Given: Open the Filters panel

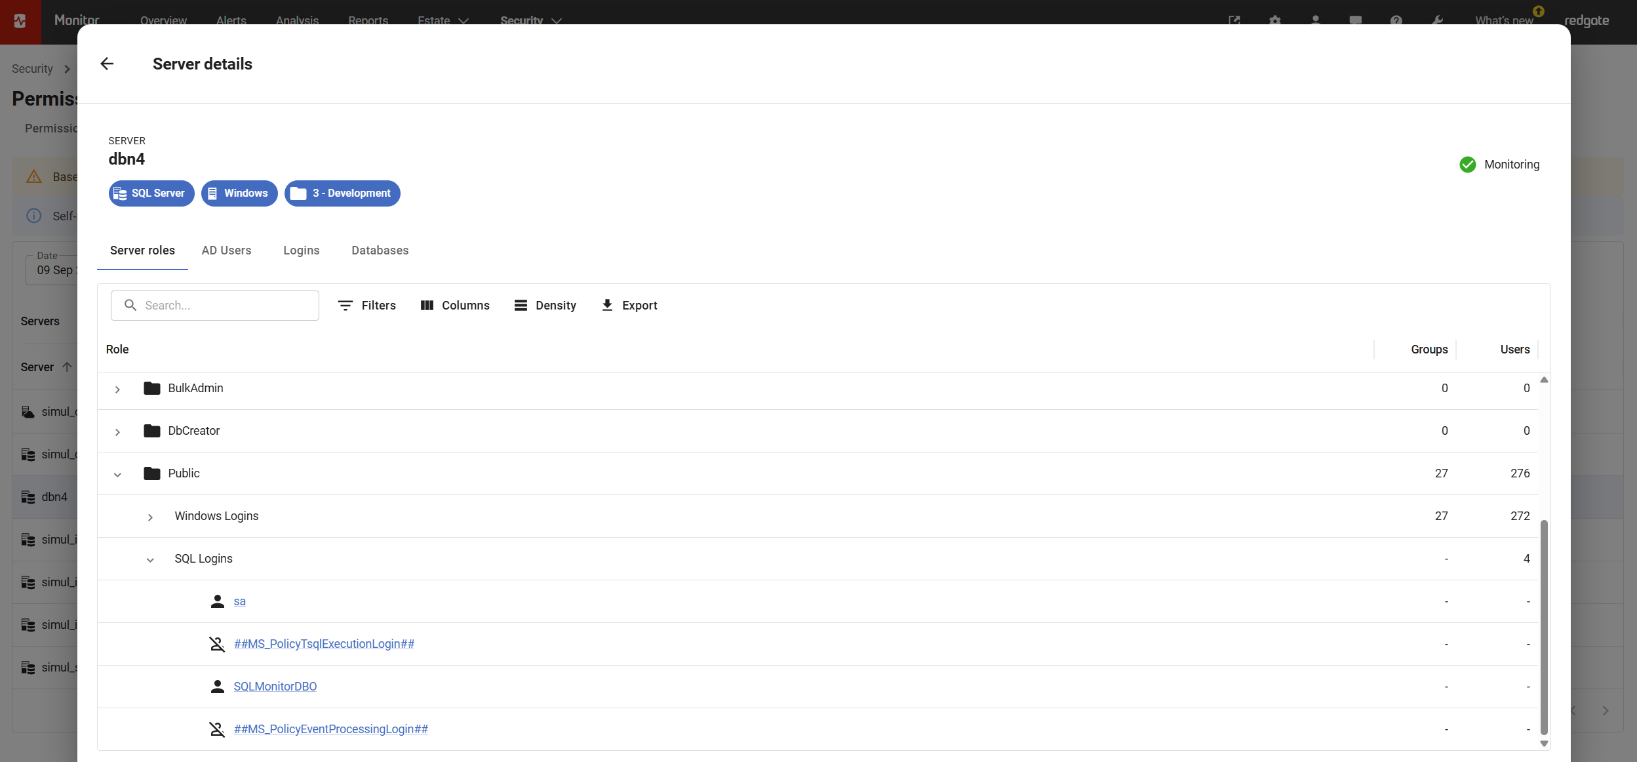Looking at the screenshot, I should point(367,306).
